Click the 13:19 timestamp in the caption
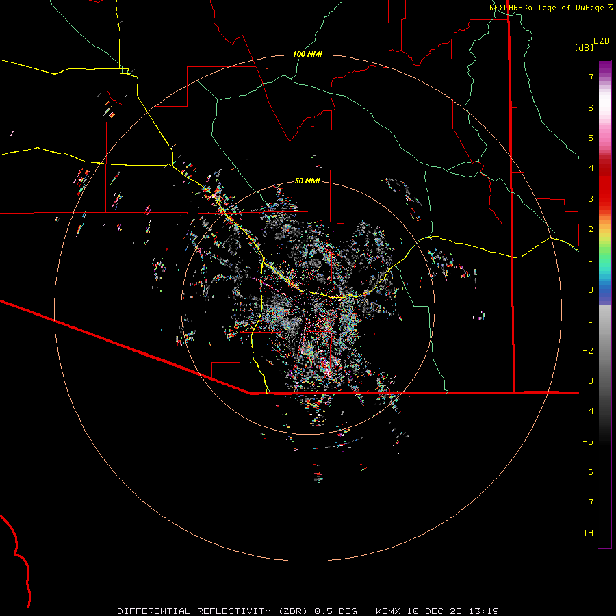616x616 pixels. click(485, 611)
